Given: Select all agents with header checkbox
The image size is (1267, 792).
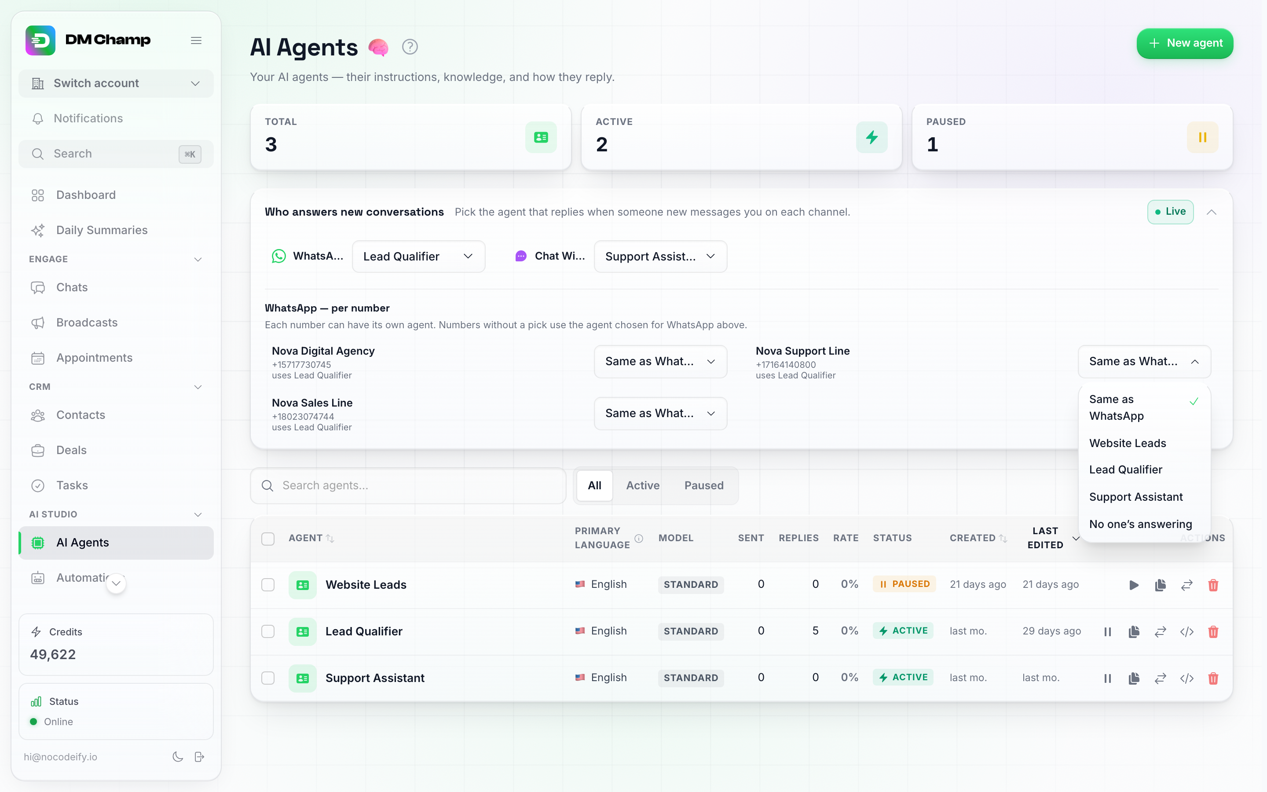Looking at the screenshot, I should pyautogui.click(x=267, y=539).
